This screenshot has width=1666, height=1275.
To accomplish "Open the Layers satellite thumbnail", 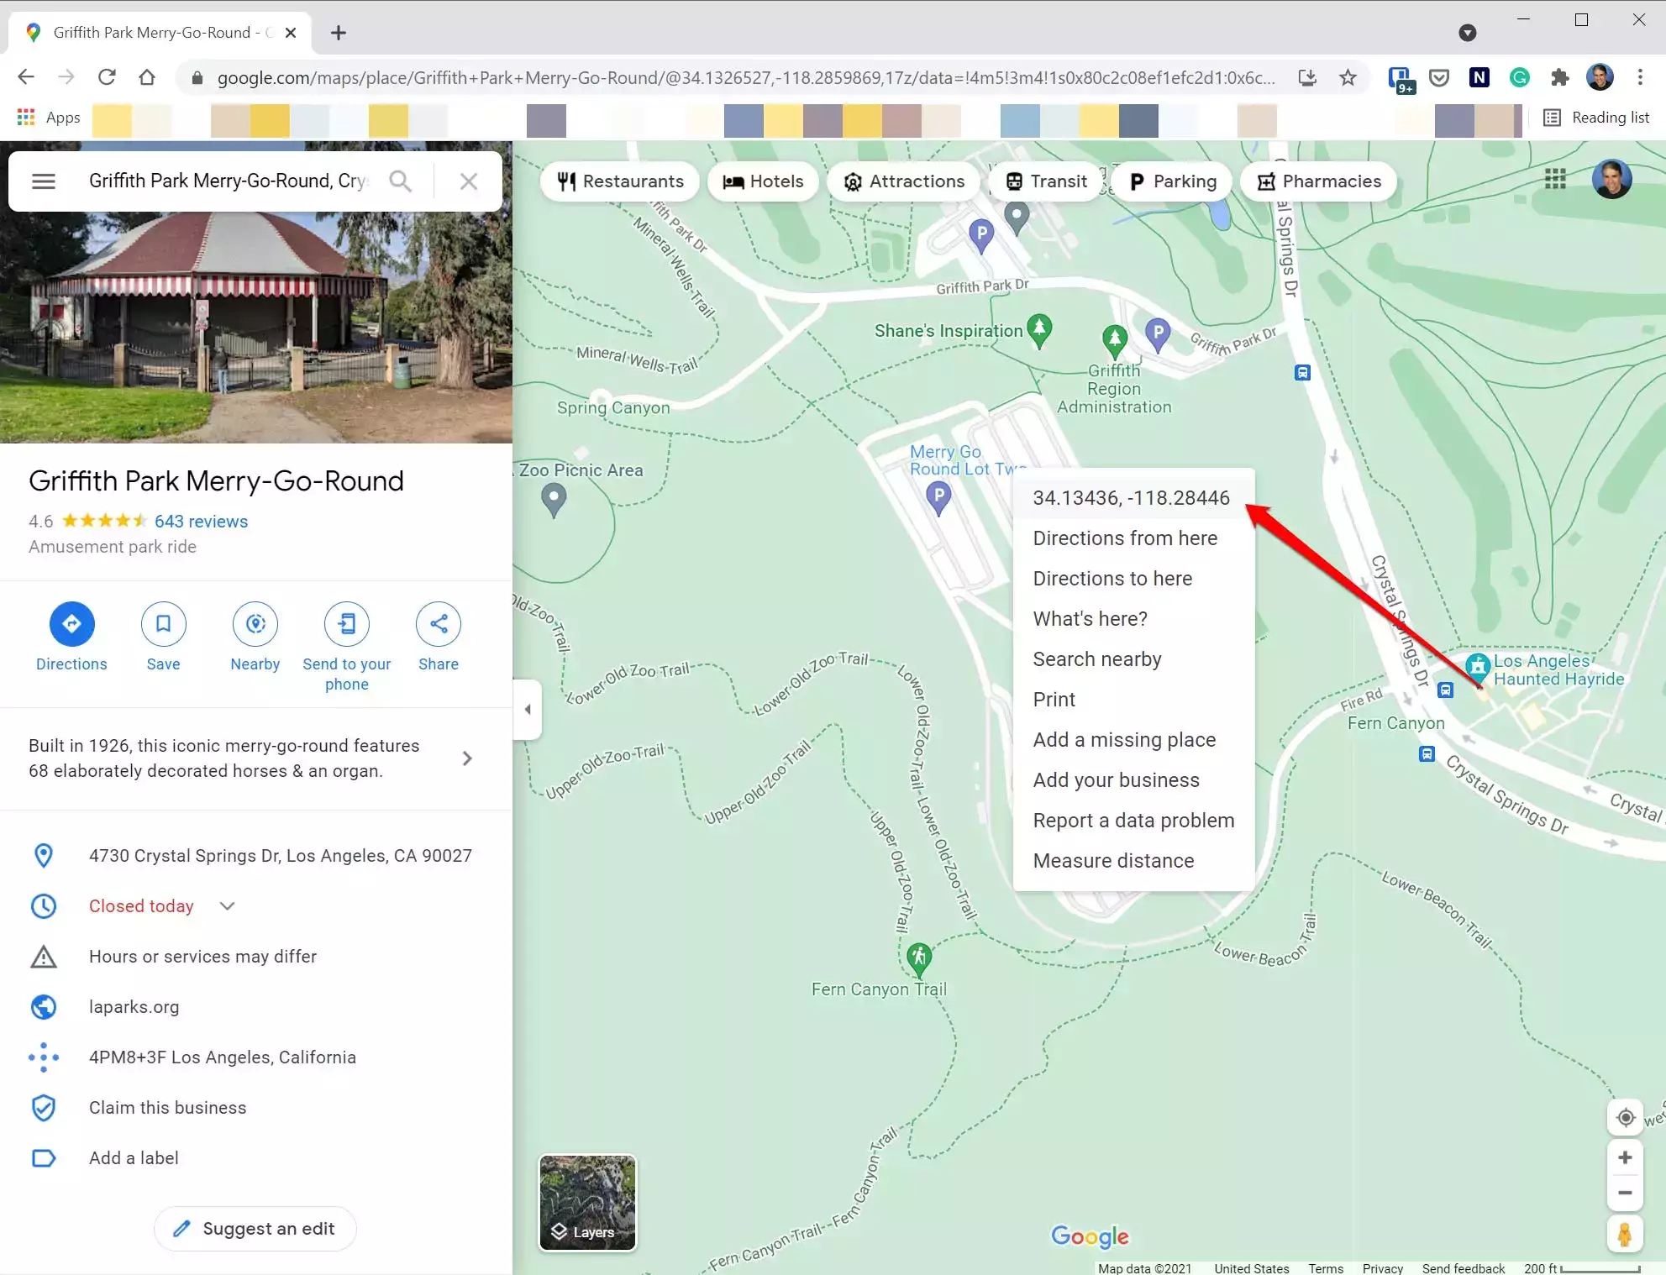I will [587, 1202].
